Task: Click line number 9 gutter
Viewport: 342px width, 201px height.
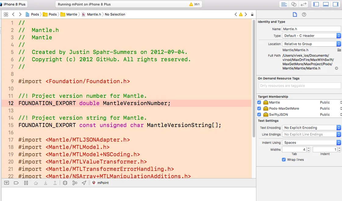Action: pos(12,81)
